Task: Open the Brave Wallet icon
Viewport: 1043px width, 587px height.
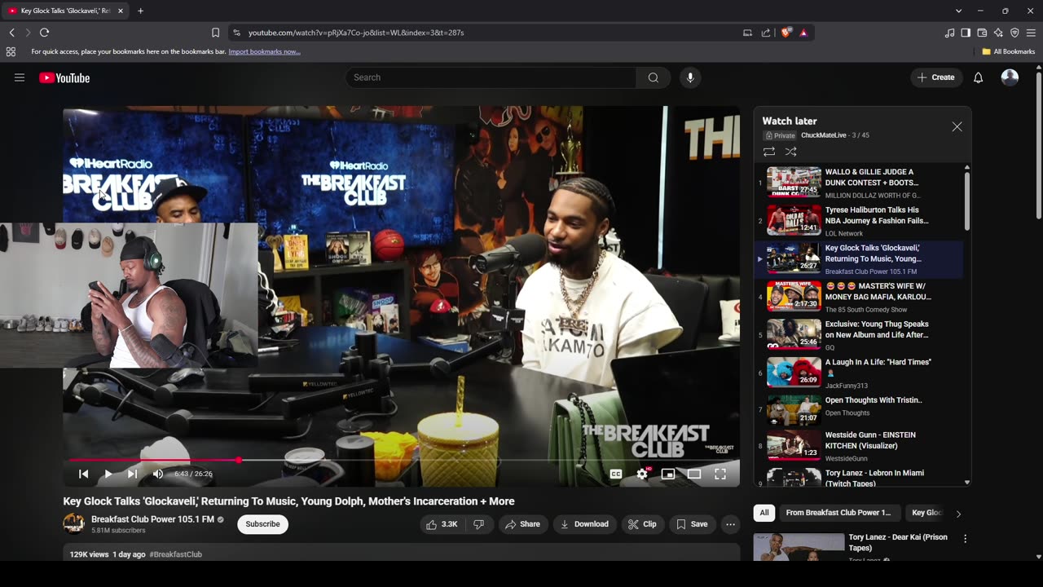Action: coord(982,33)
